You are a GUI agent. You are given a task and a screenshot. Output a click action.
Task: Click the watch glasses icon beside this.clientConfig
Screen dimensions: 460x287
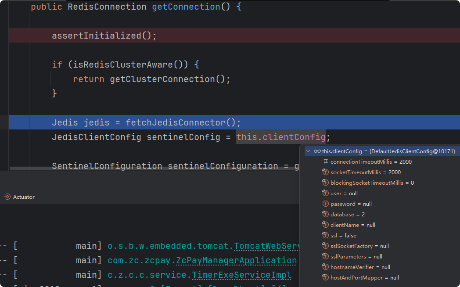pos(317,151)
